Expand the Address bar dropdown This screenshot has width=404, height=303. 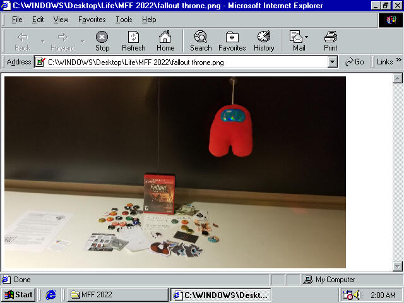pyautogui.click(x=333, y=62)
